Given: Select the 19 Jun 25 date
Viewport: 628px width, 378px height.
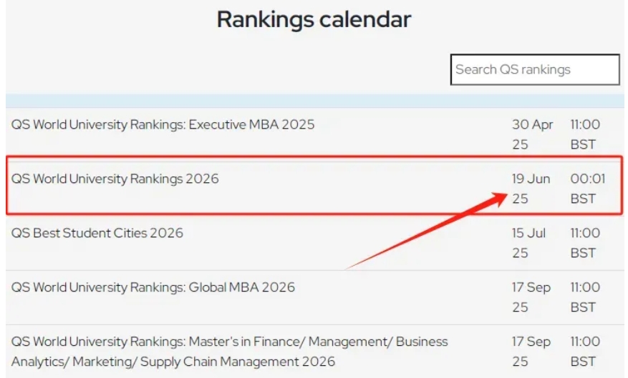Looking at the screenshot, I should (x=531, y=188).
